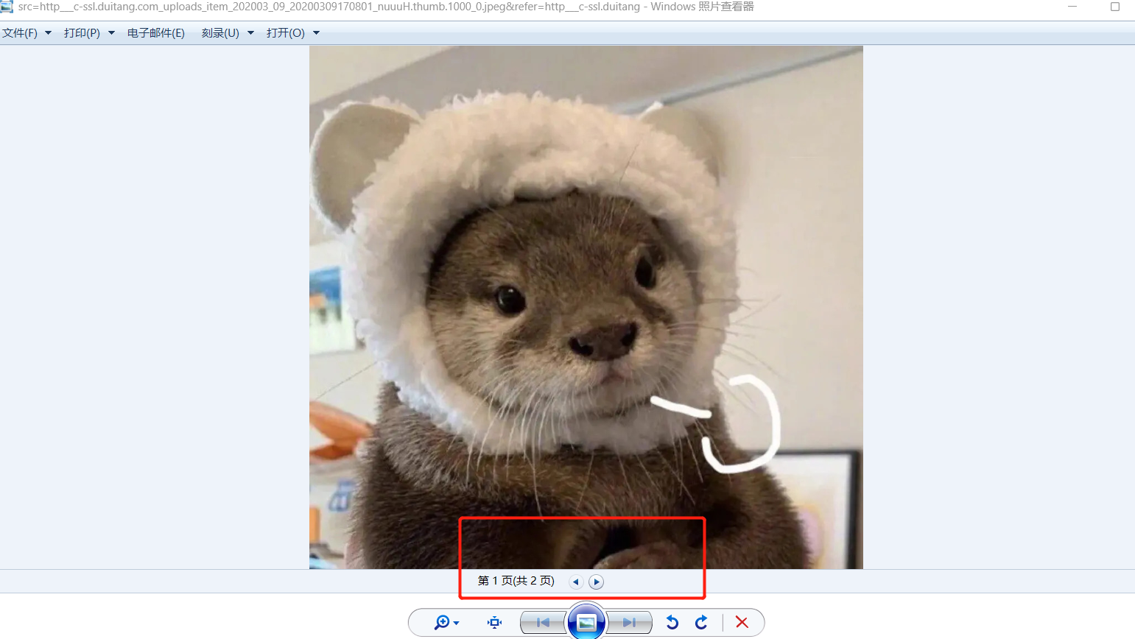The image size is (1135, 639).
Task: Click the fit-to-window actual size icon
Action: click(494, 623)
